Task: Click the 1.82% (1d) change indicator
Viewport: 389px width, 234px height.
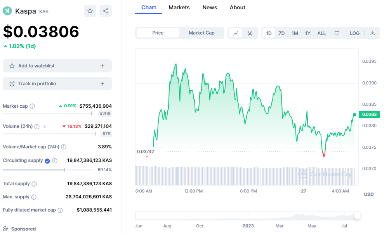Action: (x=19, y=46)
